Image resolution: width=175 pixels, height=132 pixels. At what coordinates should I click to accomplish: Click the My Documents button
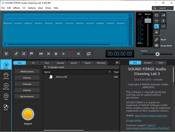(27, 97)
